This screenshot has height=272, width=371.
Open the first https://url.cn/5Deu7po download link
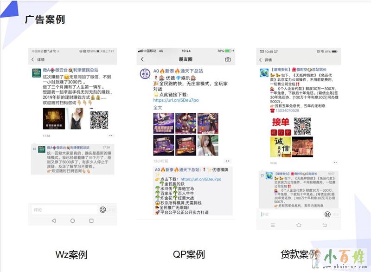pos(176,100)
